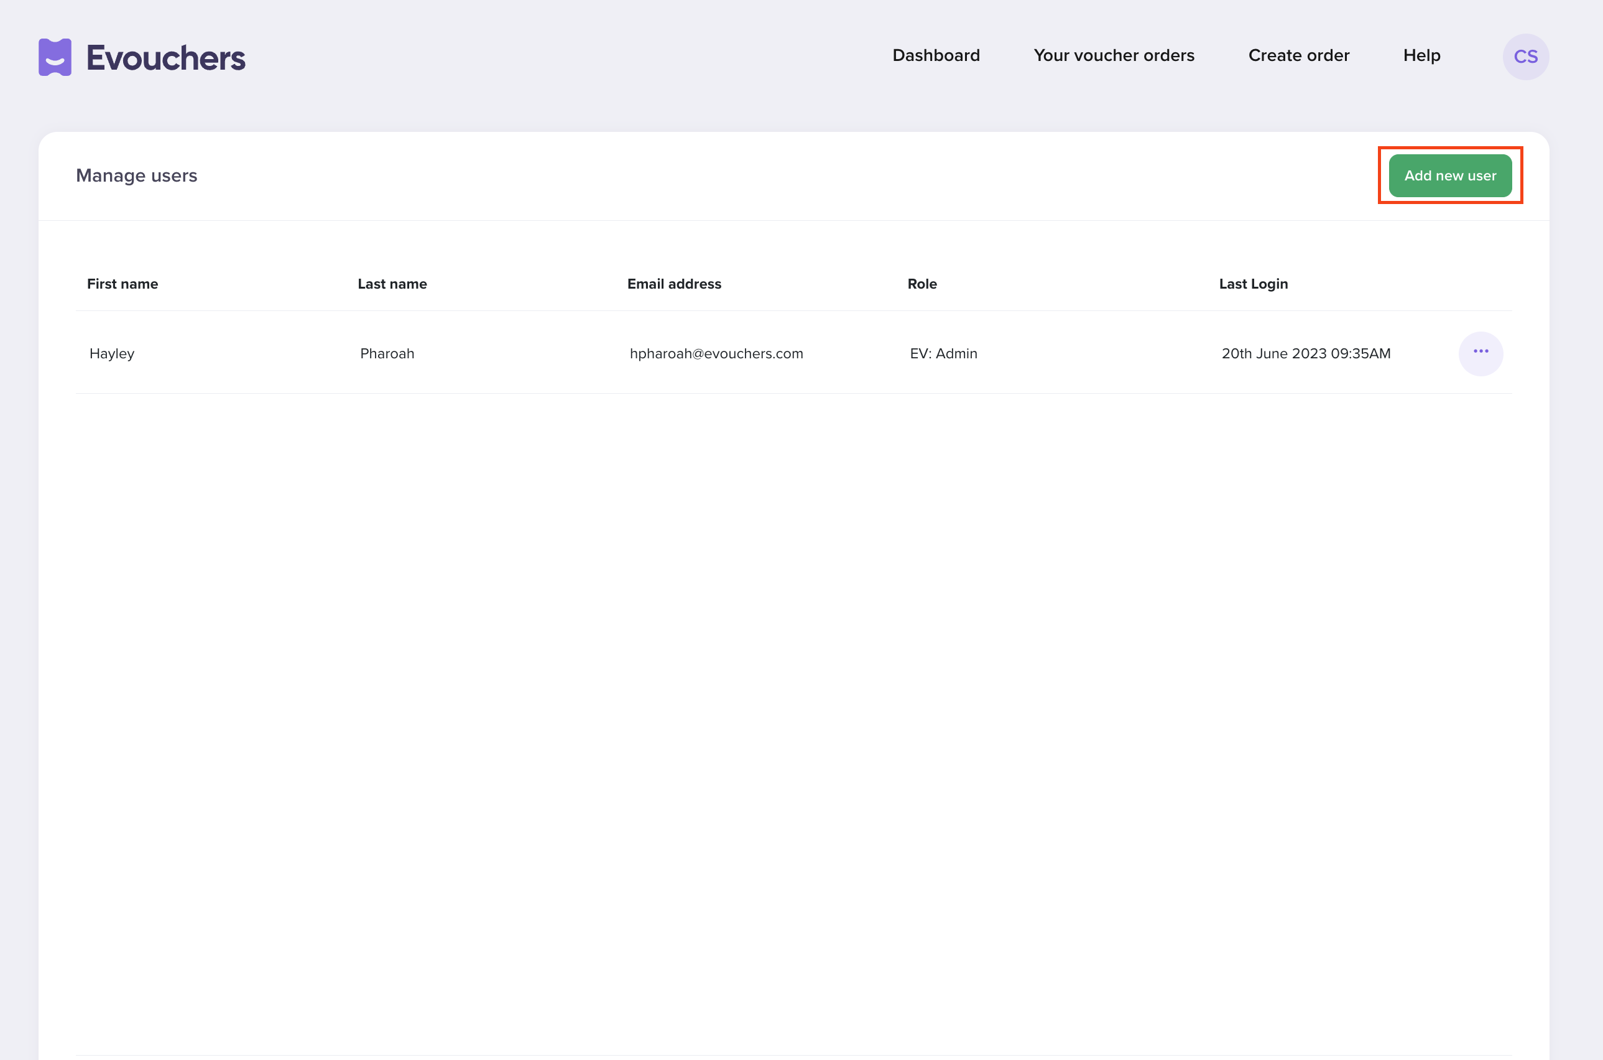1603x1060 pixels.
Task: Open the Help section
Action: (x=1421, y=55)
